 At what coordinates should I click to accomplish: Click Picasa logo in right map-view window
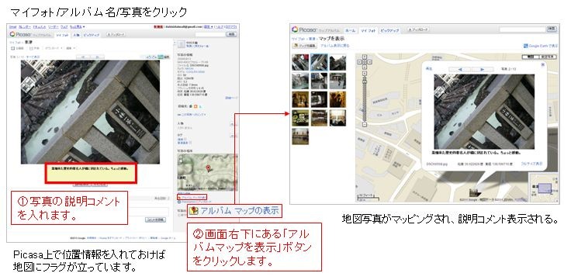click(x=305, y=30)
